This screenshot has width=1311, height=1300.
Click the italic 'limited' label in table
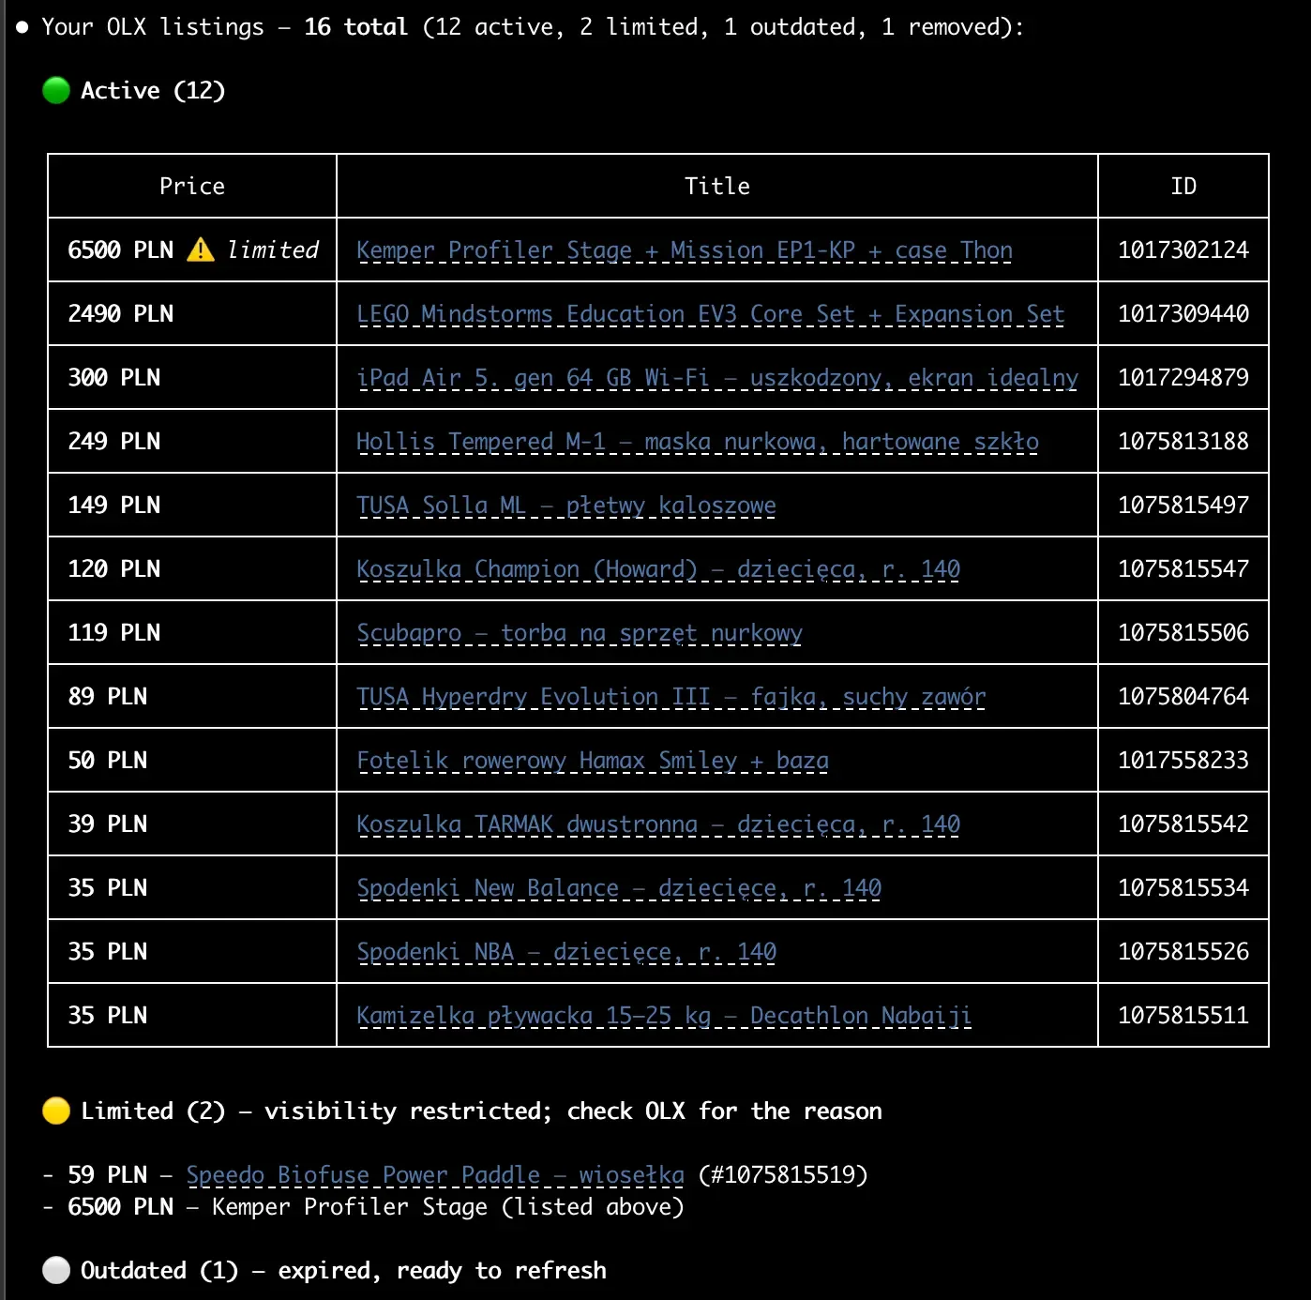(x=273, y=249)
